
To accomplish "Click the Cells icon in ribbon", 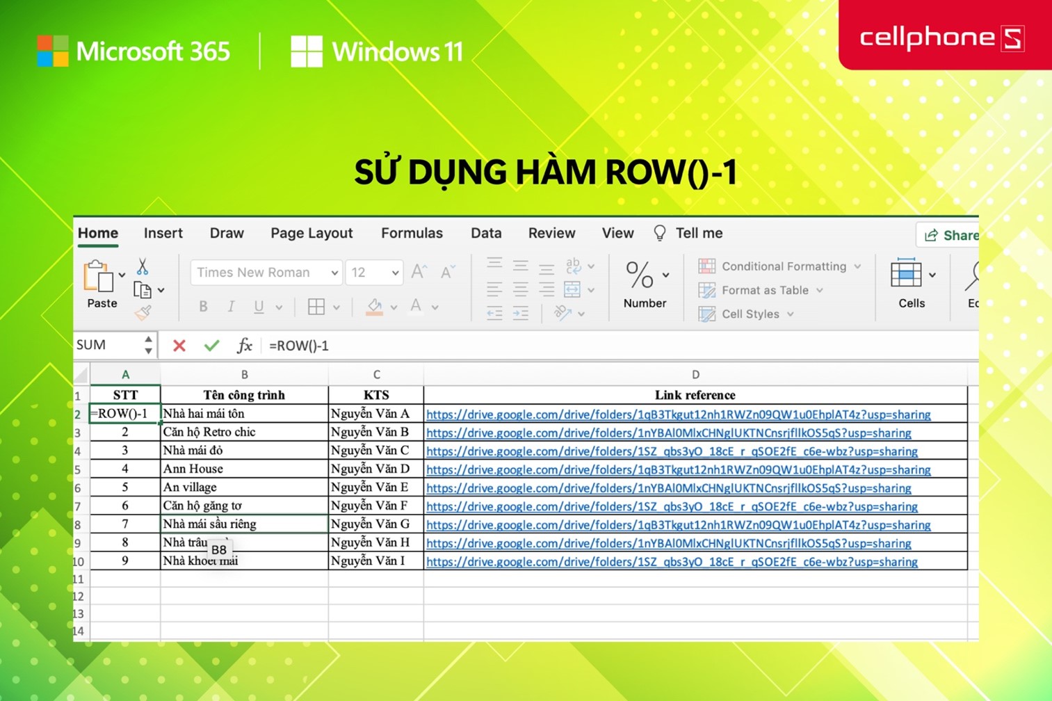I will tap(906, 274).
